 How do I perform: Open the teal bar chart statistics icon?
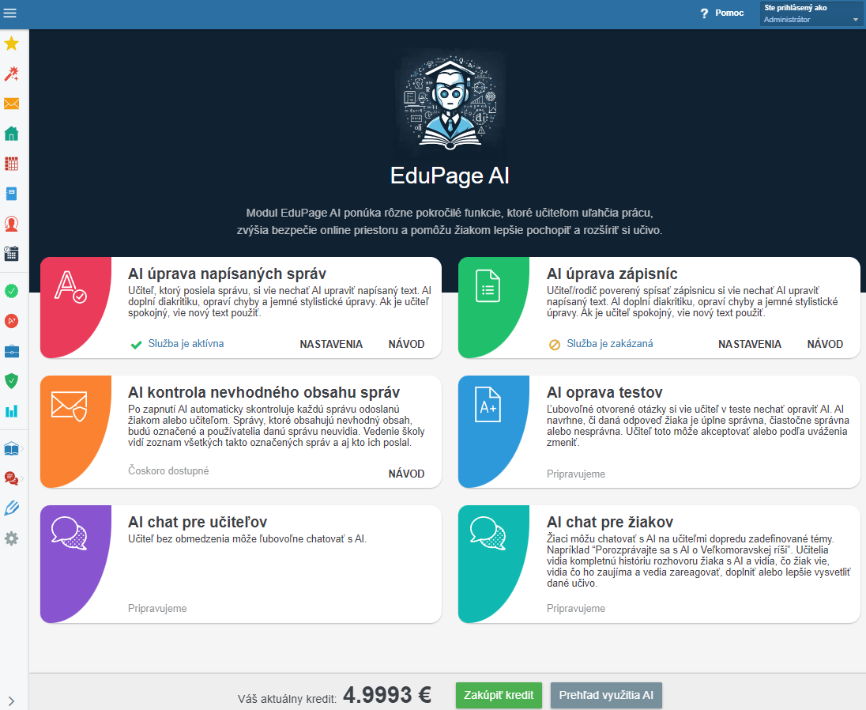tap(12, 410)
